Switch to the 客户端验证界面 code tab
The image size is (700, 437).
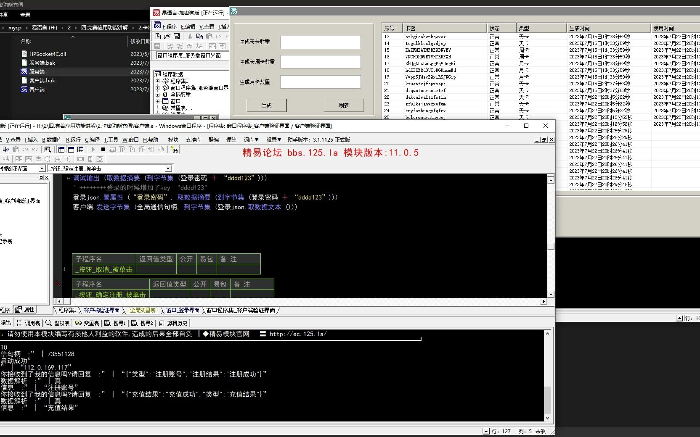click(x=101, y=310)
